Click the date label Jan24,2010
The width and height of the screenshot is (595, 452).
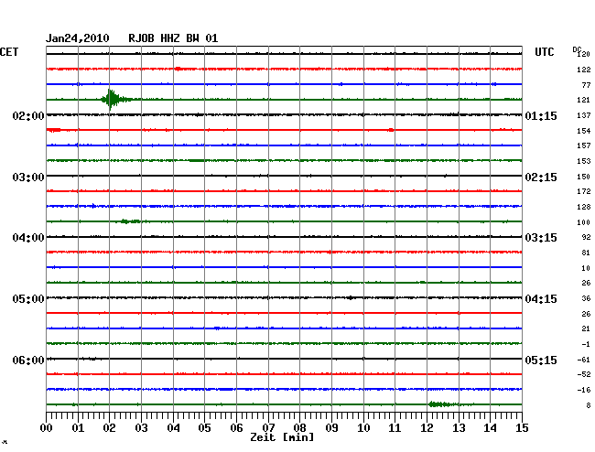78,38
